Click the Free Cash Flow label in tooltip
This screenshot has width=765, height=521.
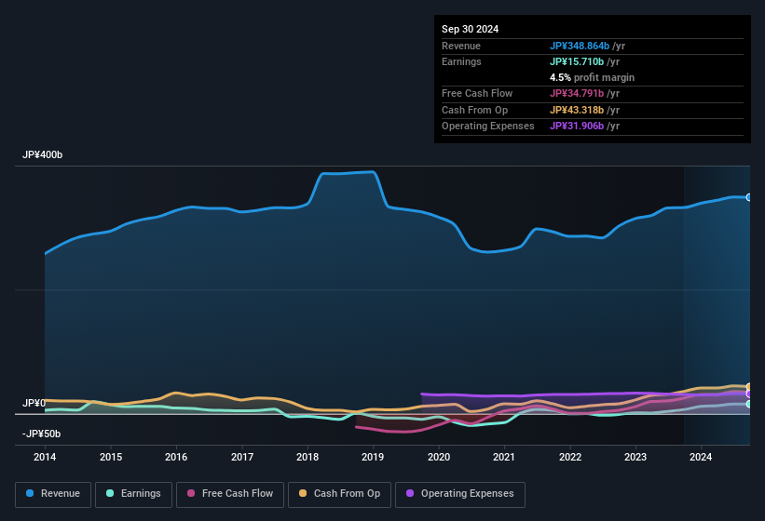[x=477, y=93]
